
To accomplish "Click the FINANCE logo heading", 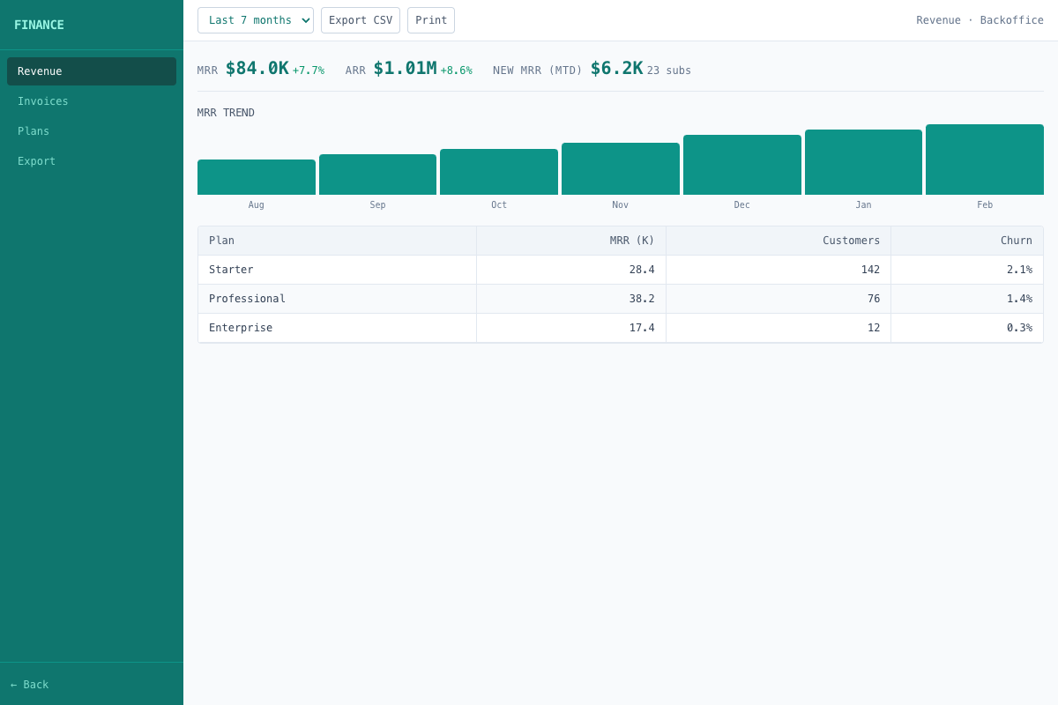I will coord(39,25).
